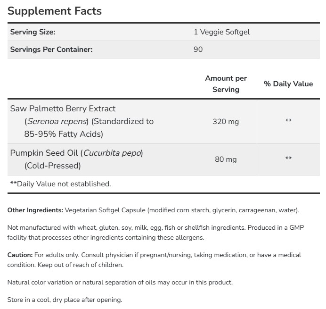The height and width of the screenshot is (309, 326).
Task: Select the 320 mg amount
Action: click(x=226, y=121)
